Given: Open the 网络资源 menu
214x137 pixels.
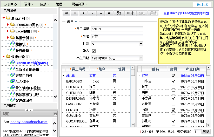Looking at the screenshot, I should 79,4.
